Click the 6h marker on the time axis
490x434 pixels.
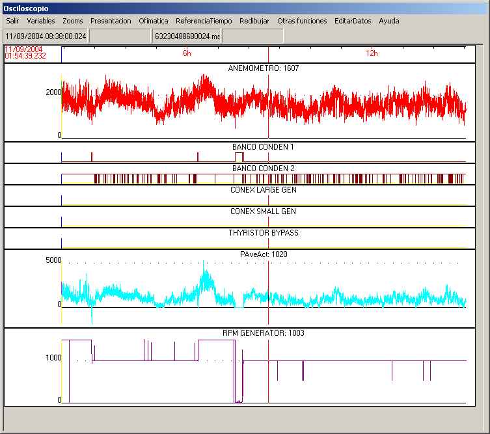pos(187,53)
